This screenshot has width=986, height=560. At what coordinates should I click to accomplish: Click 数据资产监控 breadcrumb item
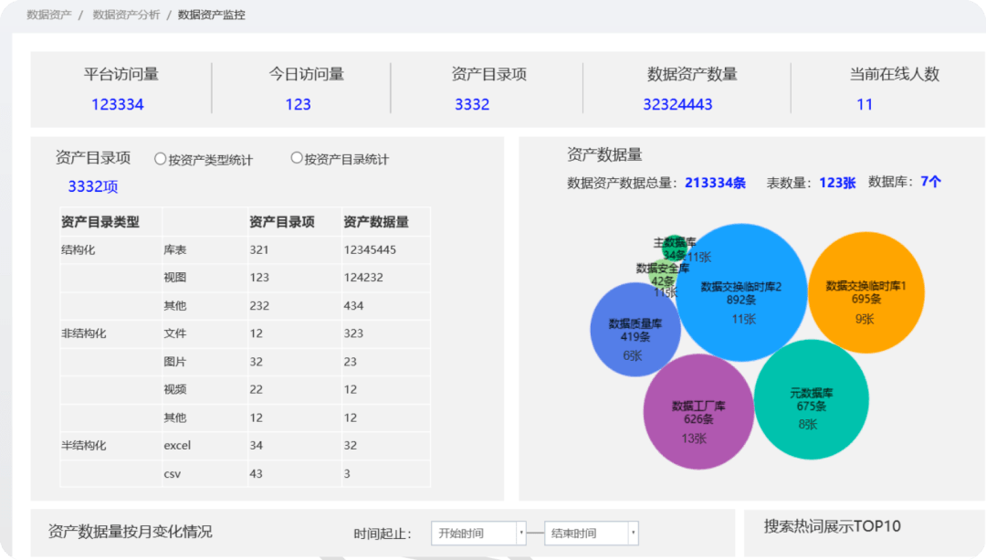pyautogui.click(x=211, y=15)
